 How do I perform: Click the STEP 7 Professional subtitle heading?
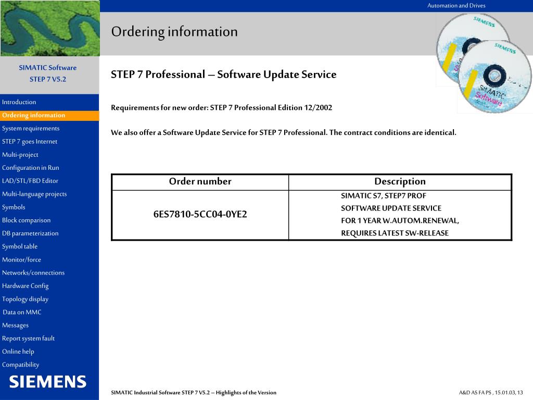[224, 74]
